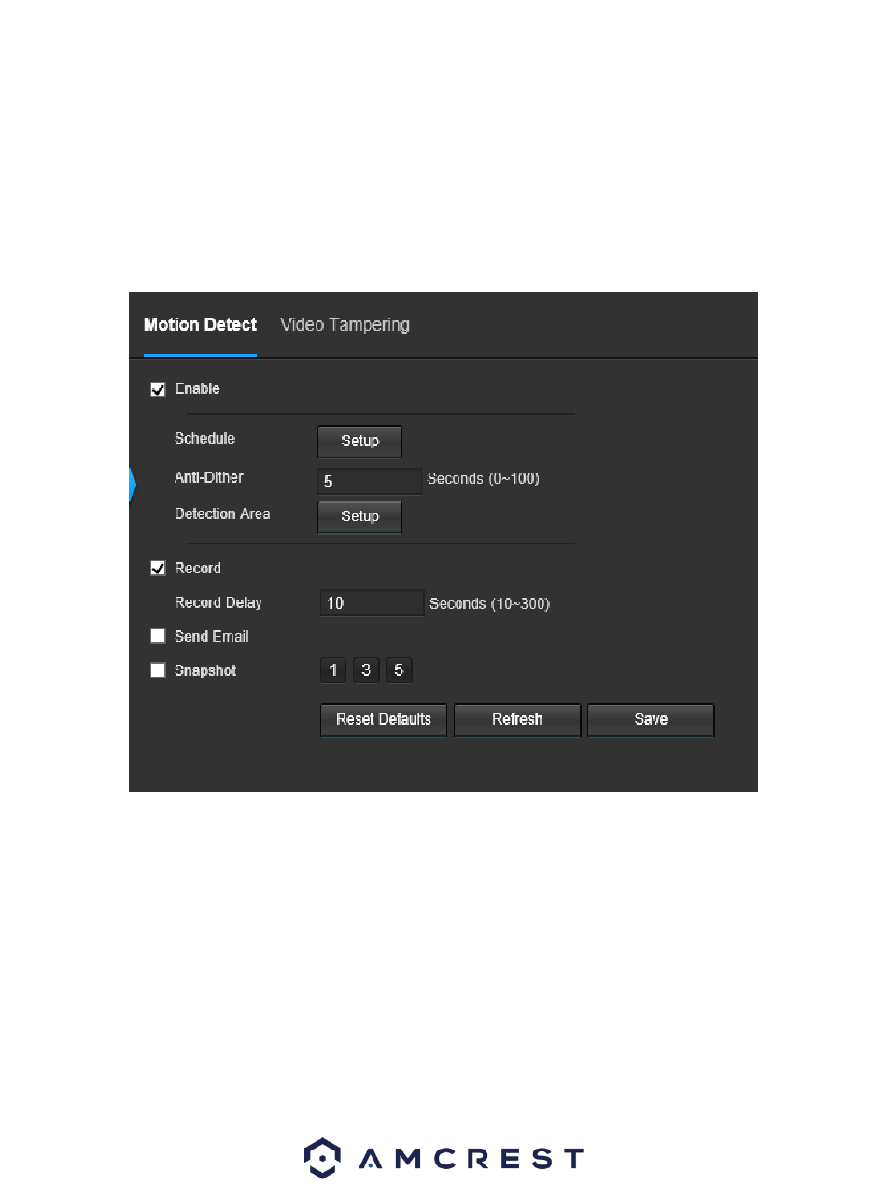Select snapshot count 1

coord(333,670)
